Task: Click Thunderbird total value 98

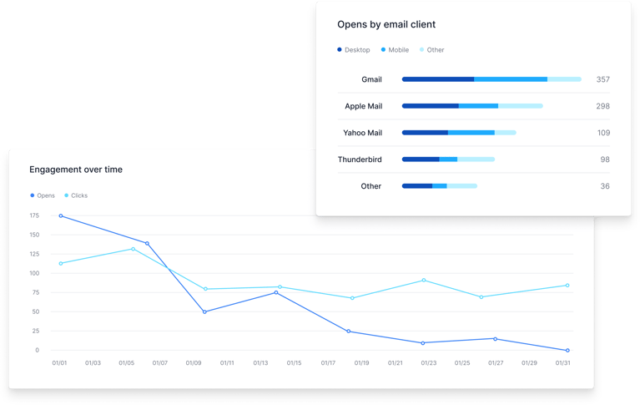Action: click(605, 159)
